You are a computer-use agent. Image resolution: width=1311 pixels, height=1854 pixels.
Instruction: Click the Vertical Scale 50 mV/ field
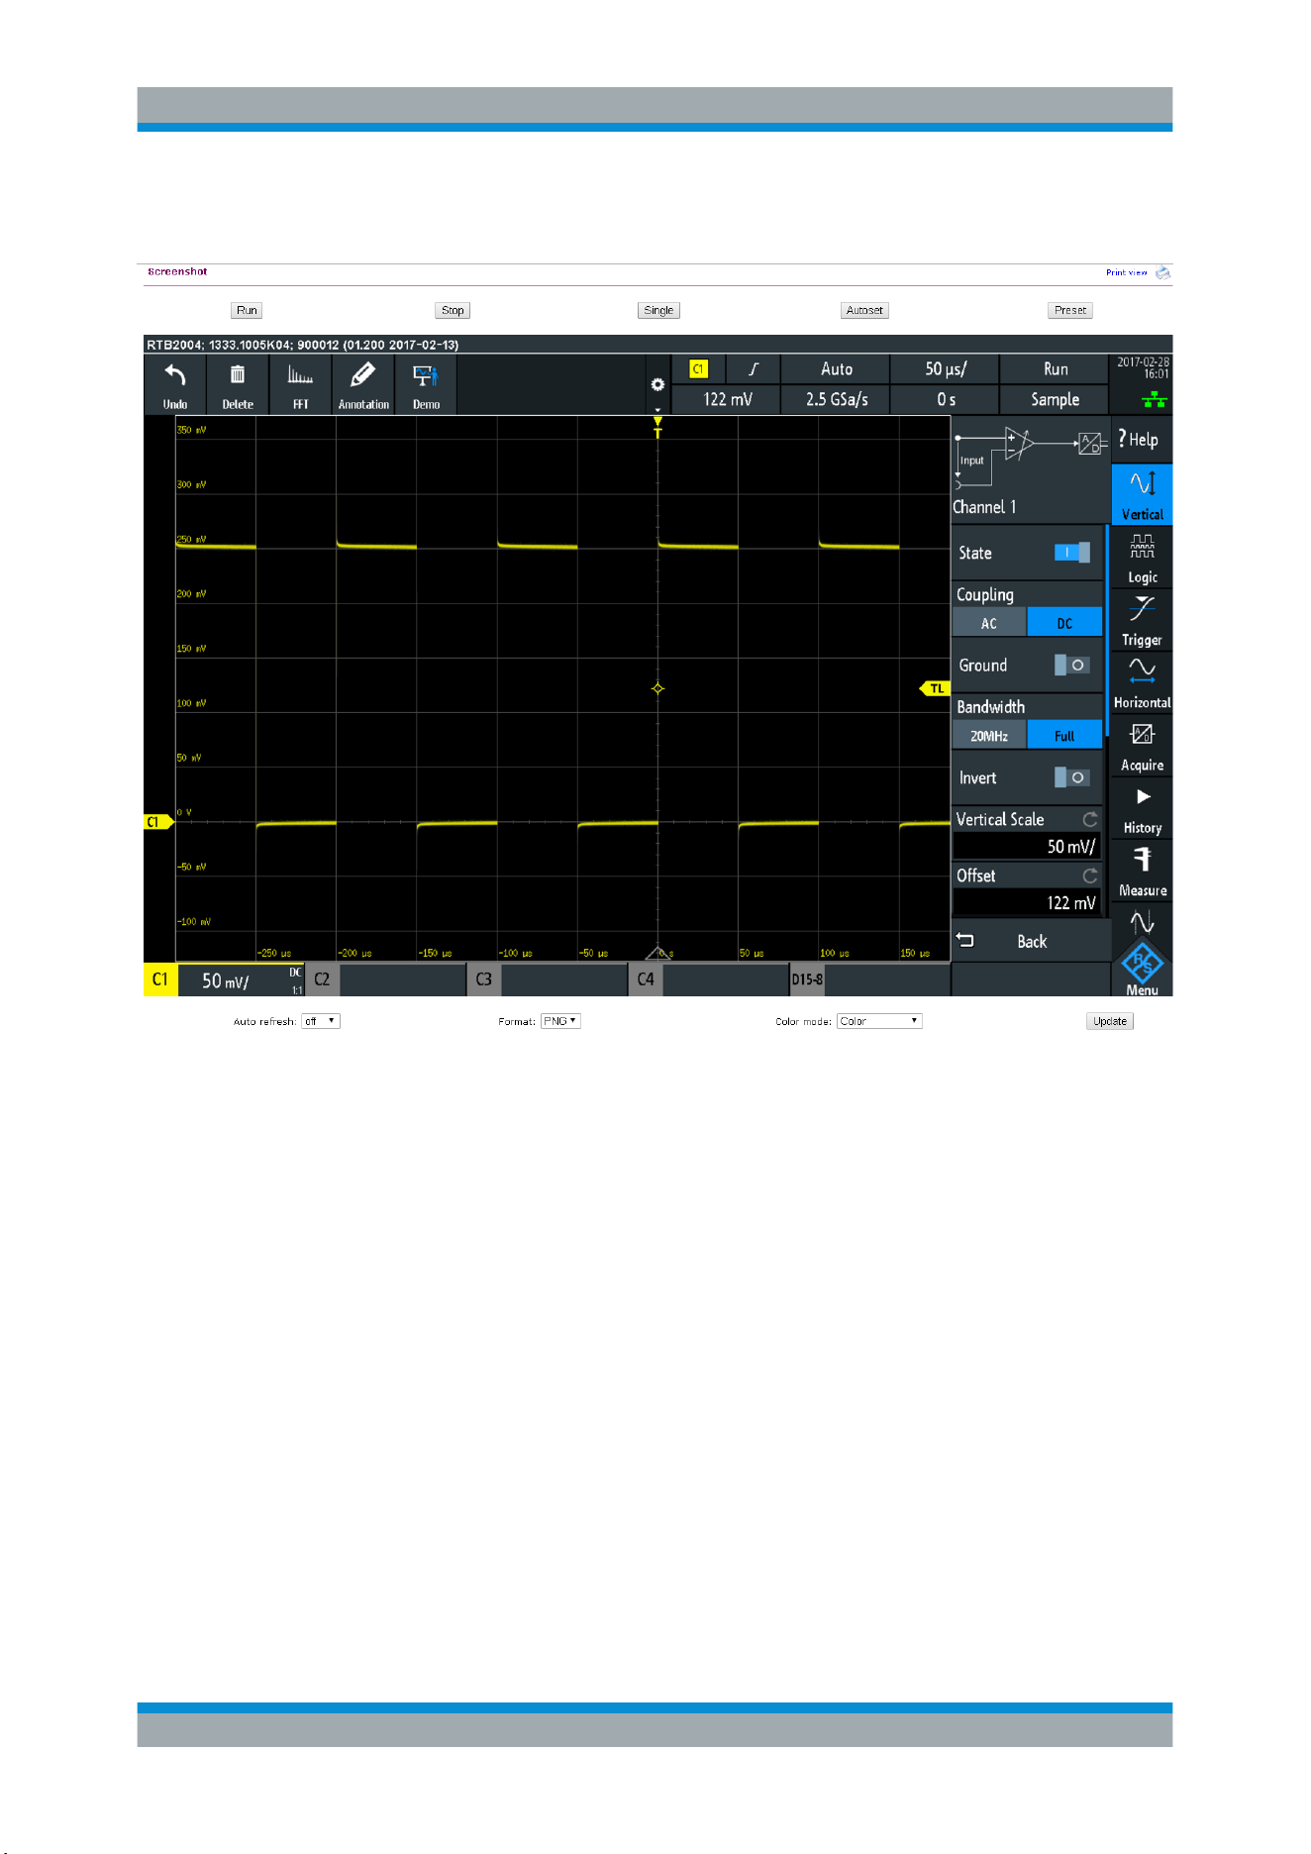point(1027,846)
